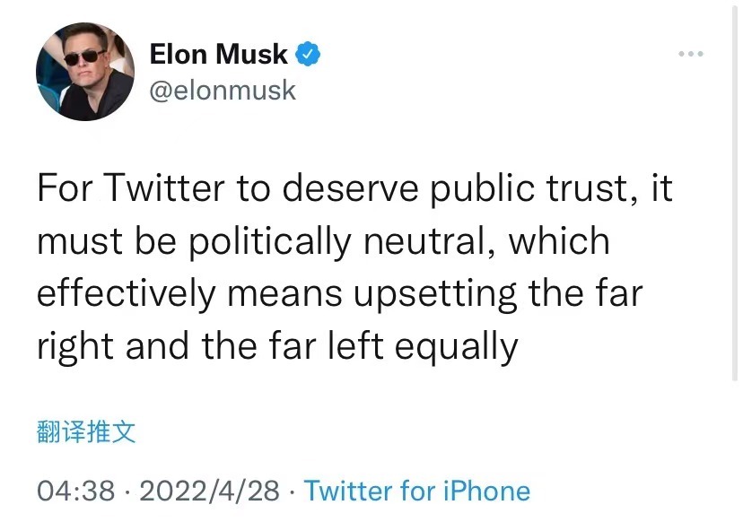Screen dimensions: 743x531
Task: Open the three-dot more options menu
Action: [690, 54]
